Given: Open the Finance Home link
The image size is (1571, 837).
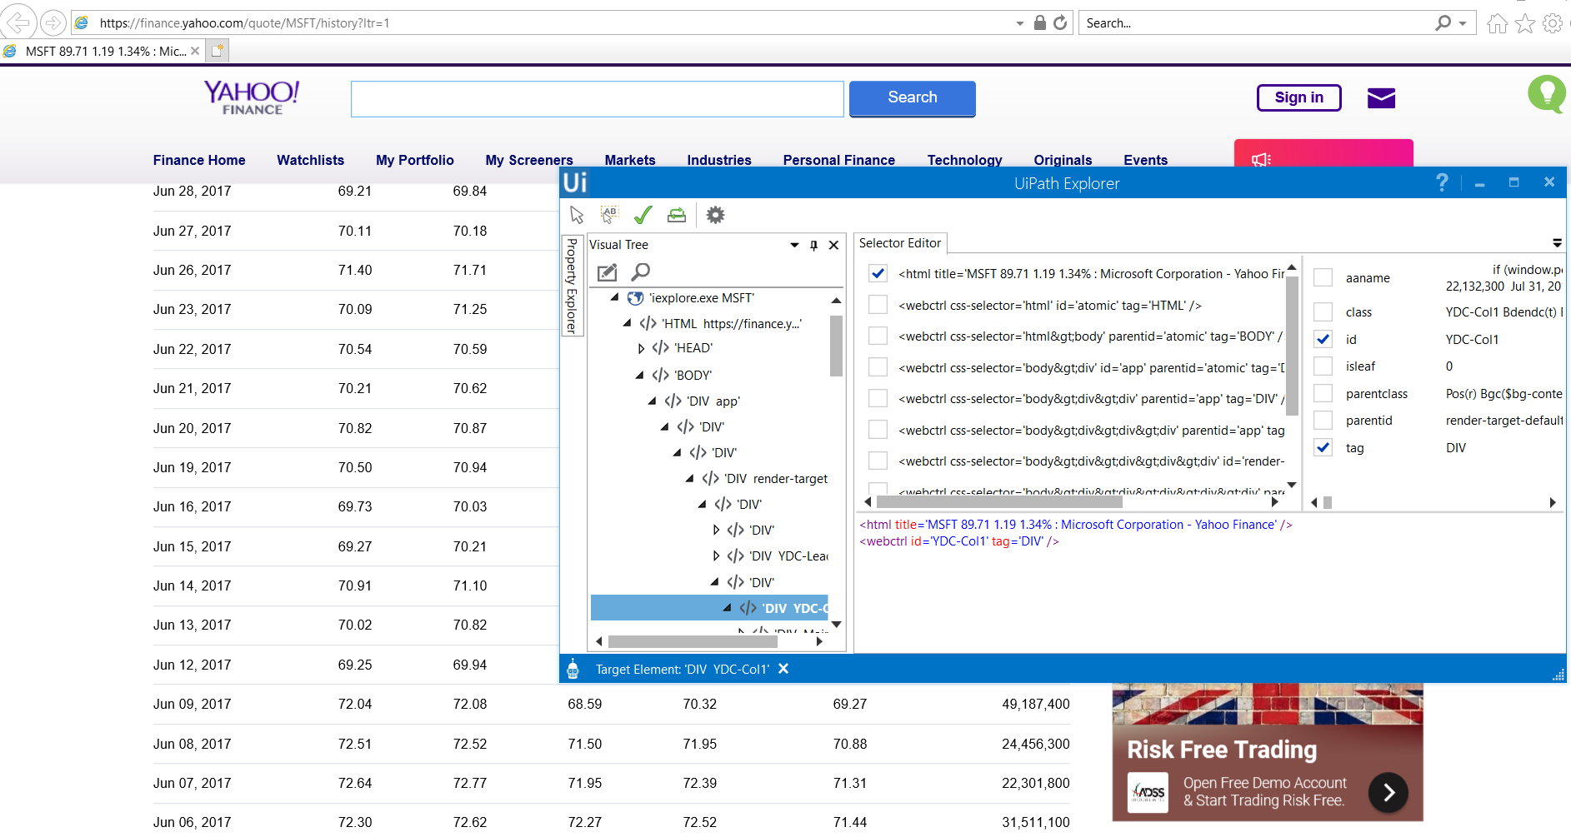Looking at the screenshot, I should (199, 160).
